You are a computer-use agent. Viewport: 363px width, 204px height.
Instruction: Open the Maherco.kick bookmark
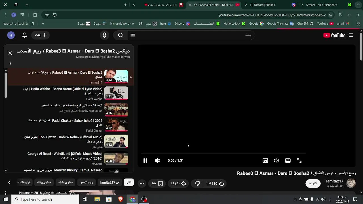[x=234, y=24]
